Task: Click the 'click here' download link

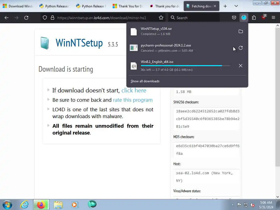Action: pyautogui.click(x=134, y=90)
